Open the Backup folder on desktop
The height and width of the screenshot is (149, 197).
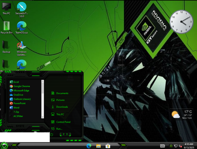(x=6, y=47)
